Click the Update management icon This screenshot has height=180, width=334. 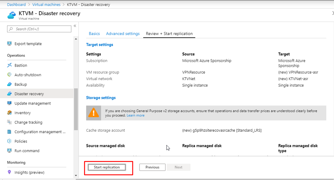tap(9, 103)
